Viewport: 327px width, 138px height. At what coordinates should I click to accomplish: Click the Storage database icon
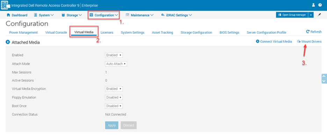63,15
